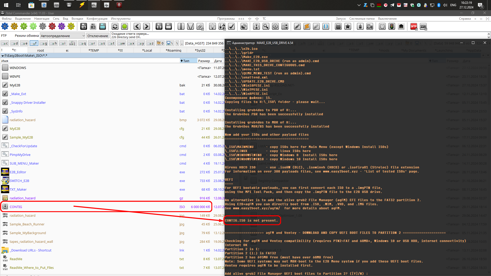The image size is (491, 276).
Task: Click the star favorites toolbar icon
Action: point(348,26)
